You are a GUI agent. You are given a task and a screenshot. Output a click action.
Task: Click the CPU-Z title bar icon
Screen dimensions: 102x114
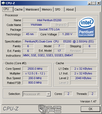(x=3, y=3)
